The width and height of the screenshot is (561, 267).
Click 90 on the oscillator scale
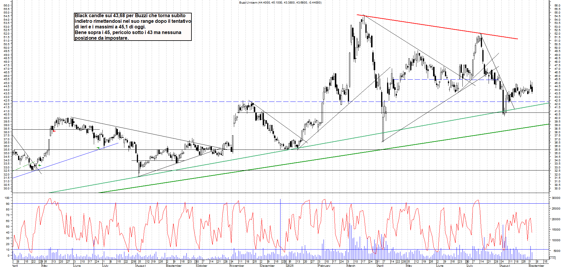point(8,204)
